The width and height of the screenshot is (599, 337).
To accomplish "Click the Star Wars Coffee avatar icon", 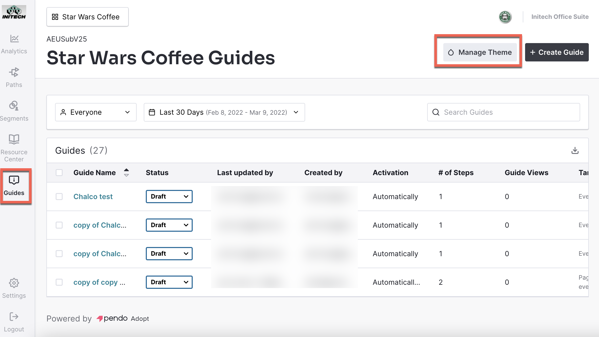I will (505, 17).
